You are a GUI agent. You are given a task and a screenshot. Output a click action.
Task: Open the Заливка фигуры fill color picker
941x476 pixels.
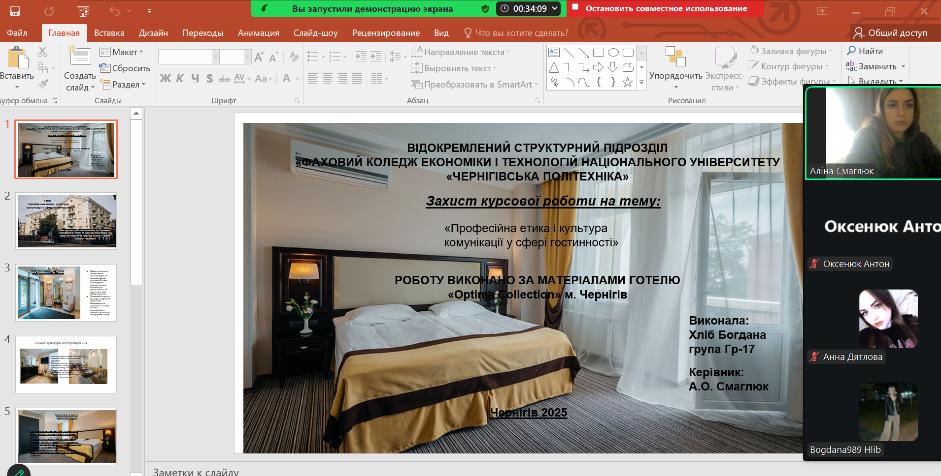pyautogui.click(x=791, y=51)
